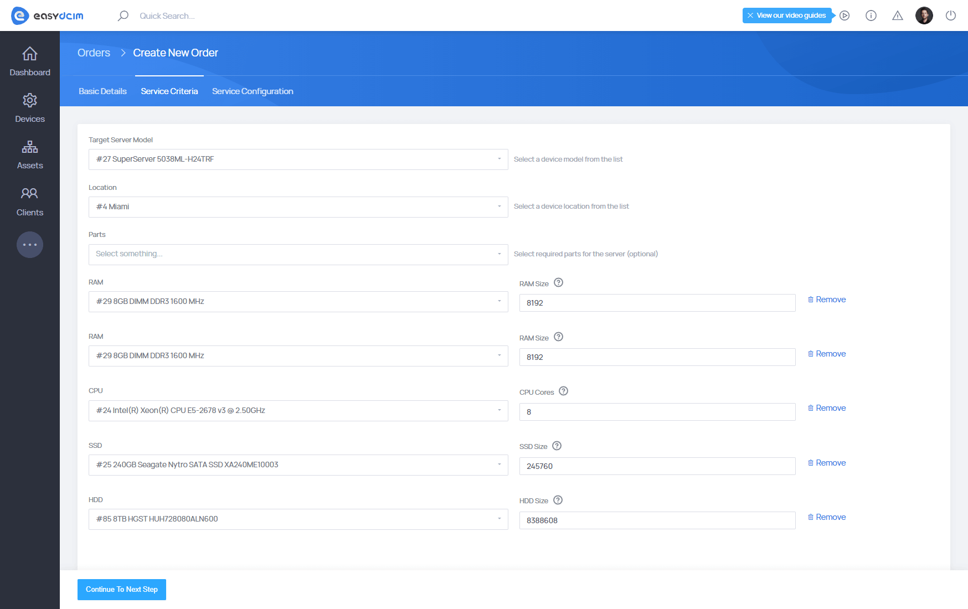Image resolution: width=968 pixels, height=609 pixels.
Task: Click the warning triangle notification icon
Action: click(x=897, y=16)
